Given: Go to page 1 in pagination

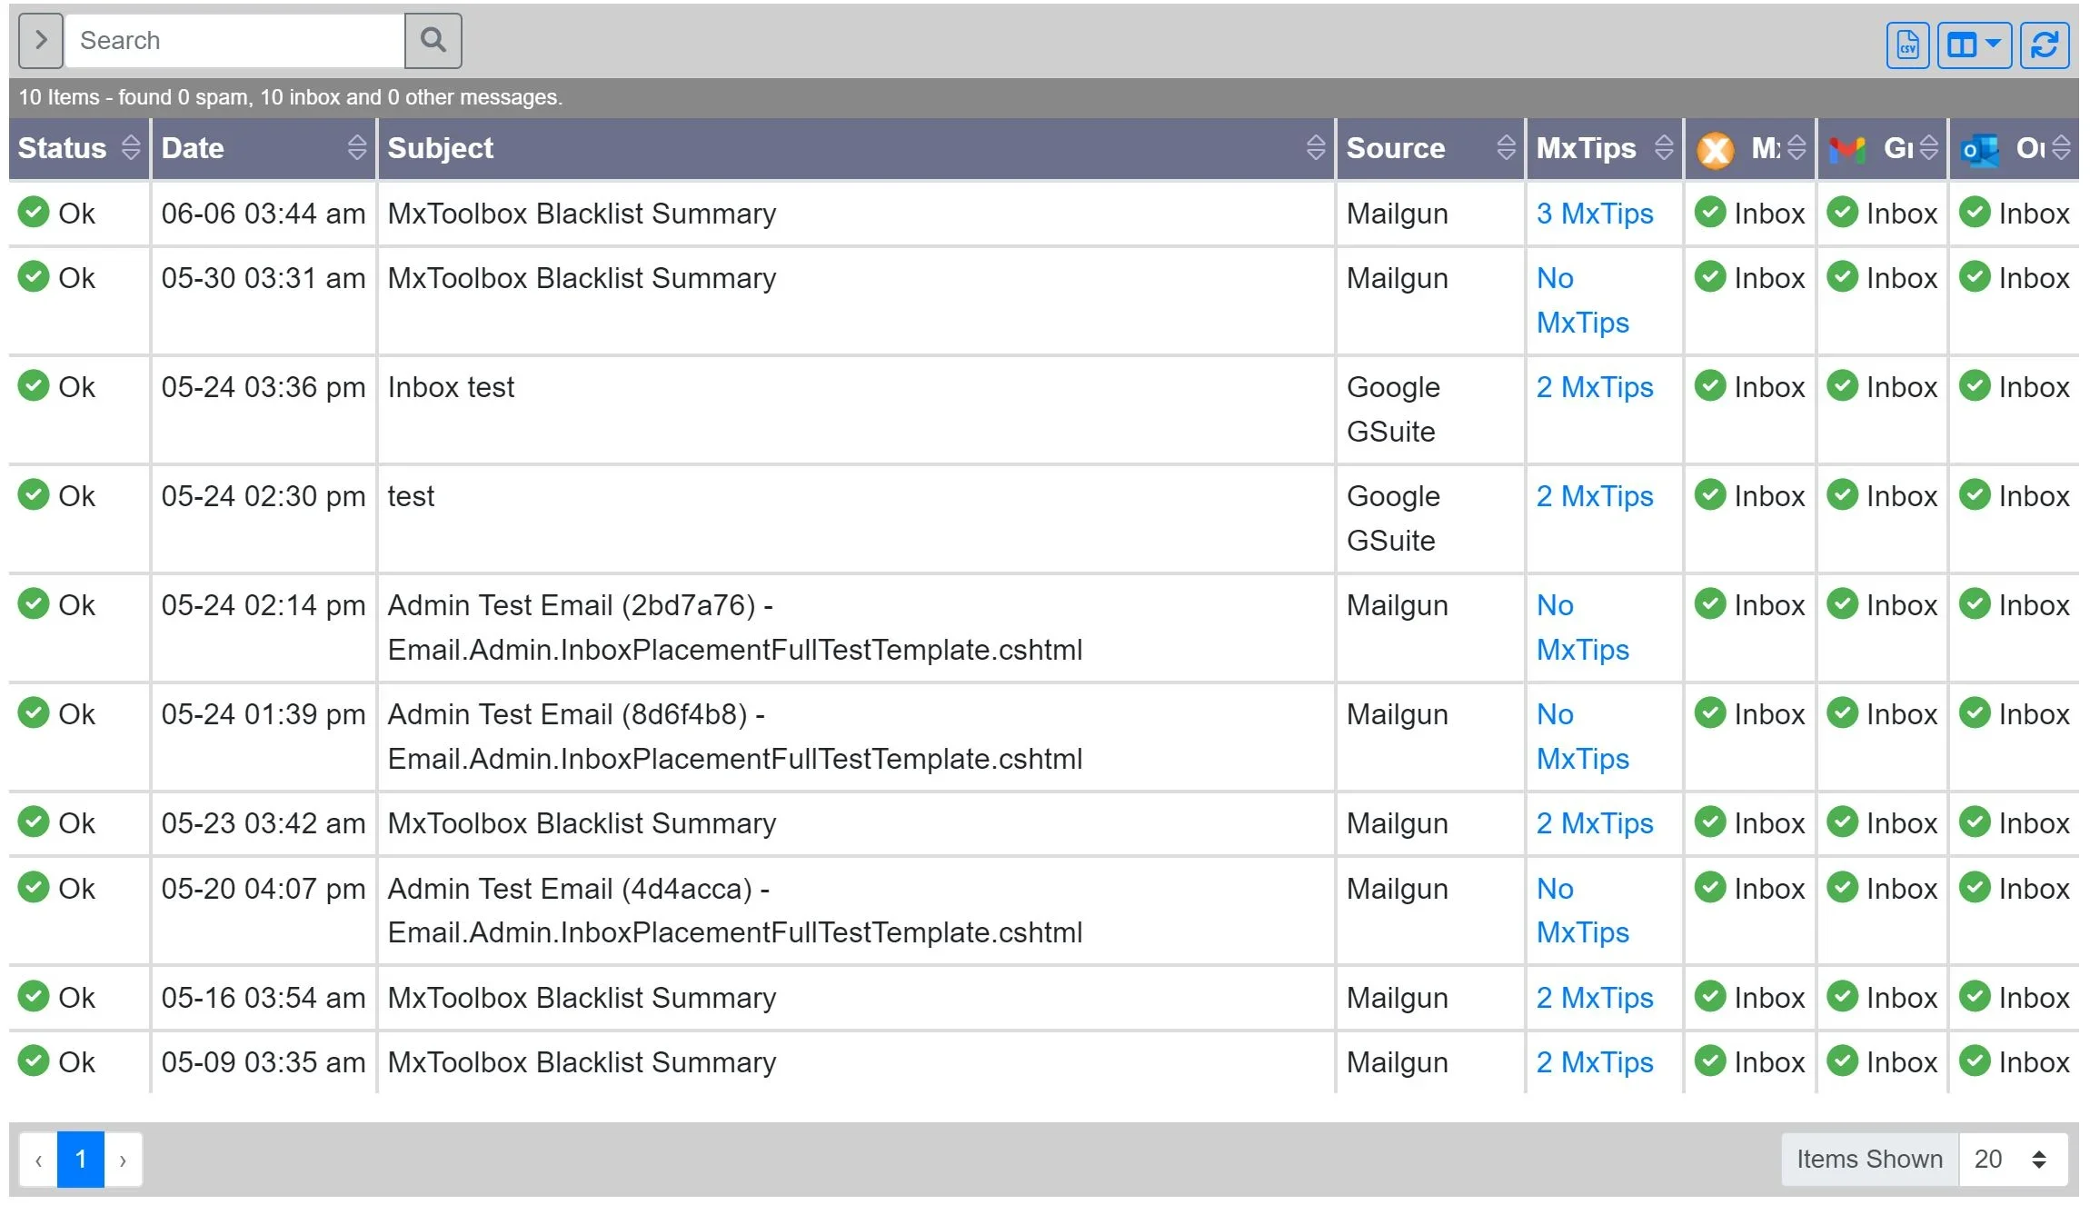Looking at the screenshot, I should (x=81, y=1159).
